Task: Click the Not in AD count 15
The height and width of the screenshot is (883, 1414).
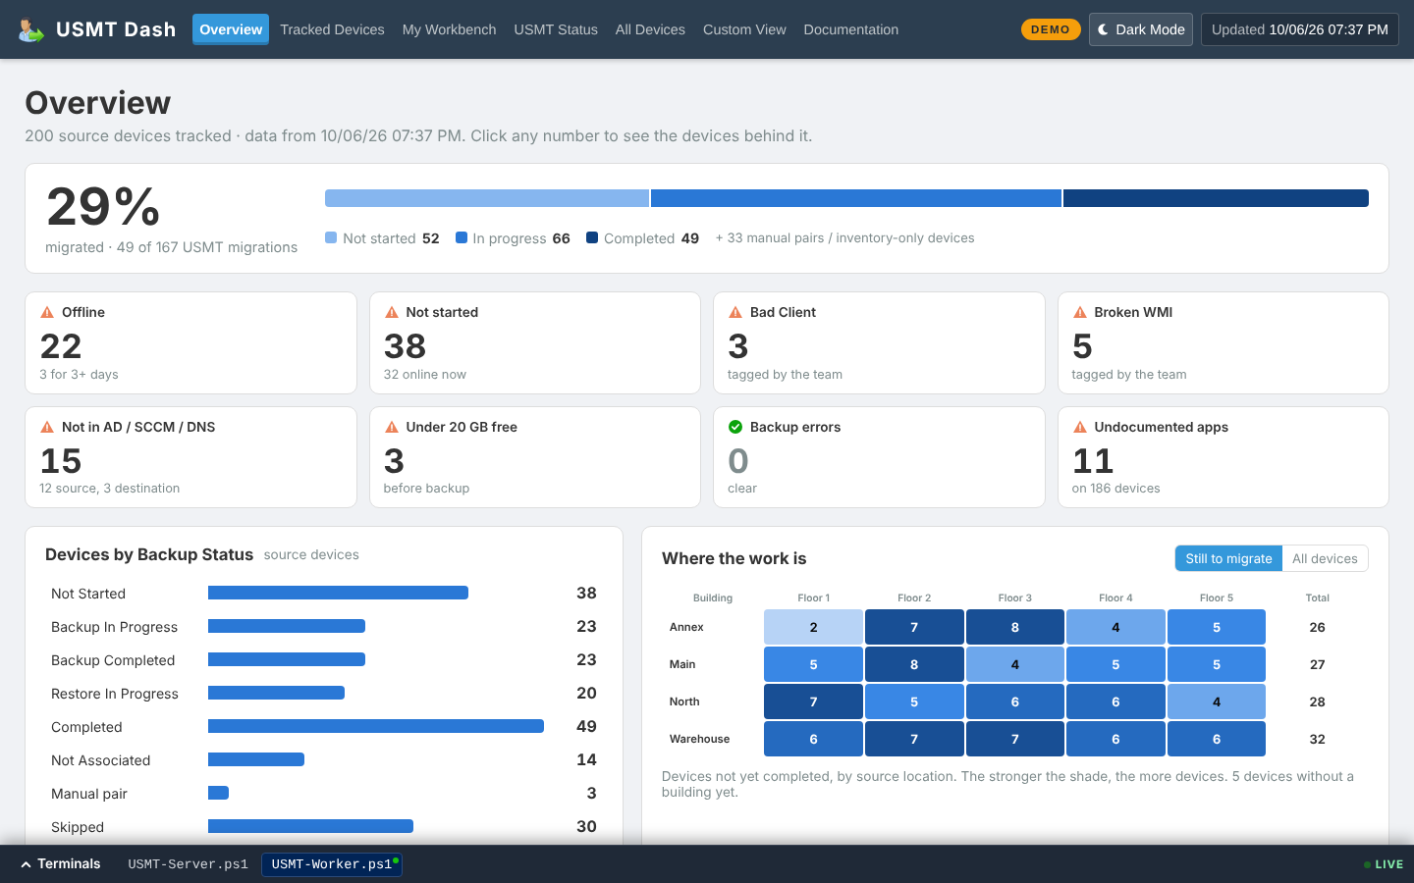Action: click(x=61, y=461)
